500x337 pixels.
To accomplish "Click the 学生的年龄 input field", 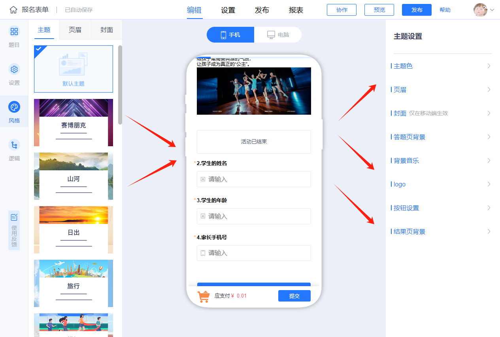I will [x=254, y=216].
